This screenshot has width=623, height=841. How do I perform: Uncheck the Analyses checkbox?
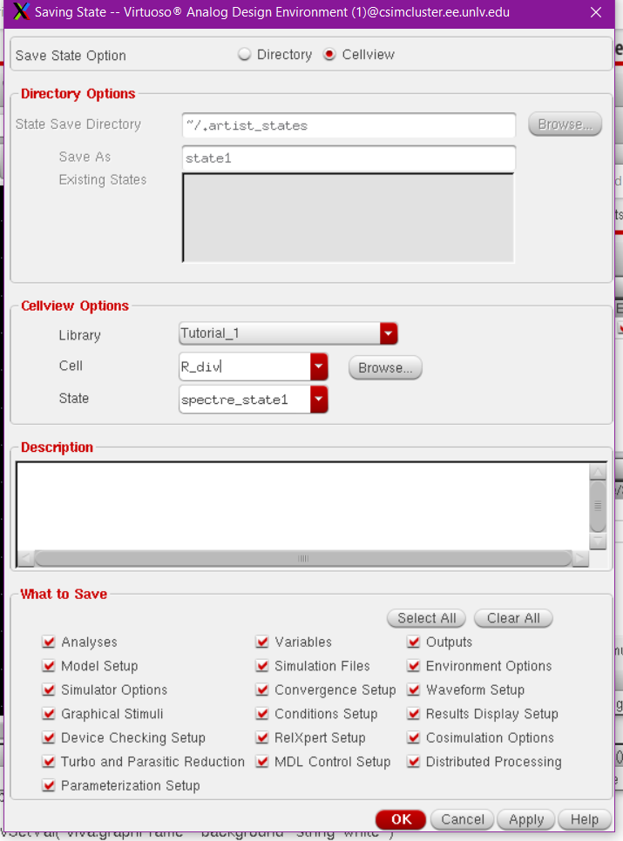[x=49, y=642]
